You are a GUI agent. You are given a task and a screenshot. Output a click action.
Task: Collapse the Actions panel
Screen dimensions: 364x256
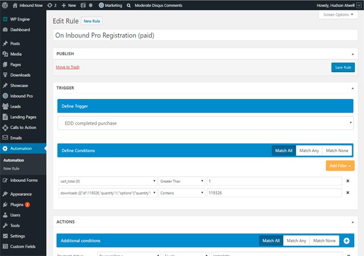(353, 222)
